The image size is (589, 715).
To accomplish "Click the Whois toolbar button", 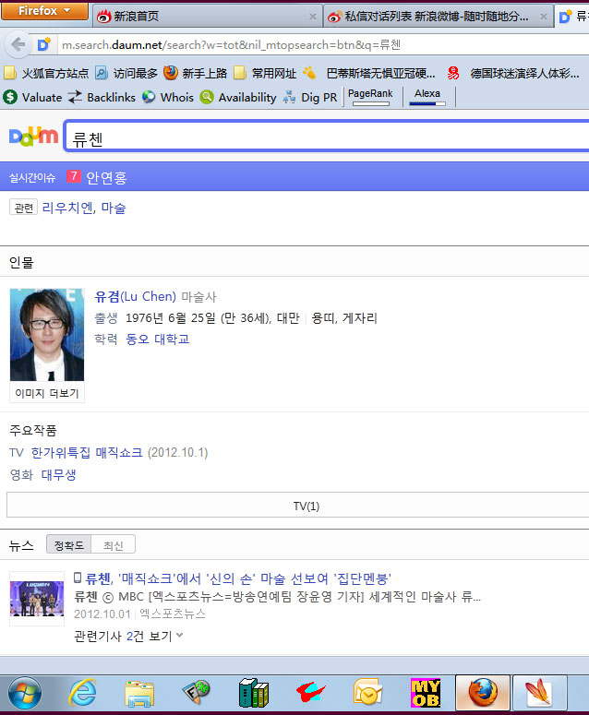I will (167, 97).
